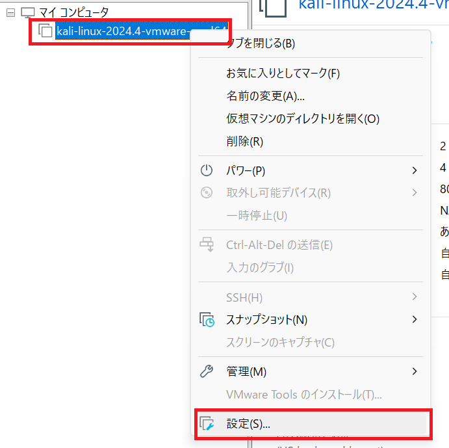Expand the パワー(P) submenu arrow
This screenshot has width=449, height=448.
(415, 171)
